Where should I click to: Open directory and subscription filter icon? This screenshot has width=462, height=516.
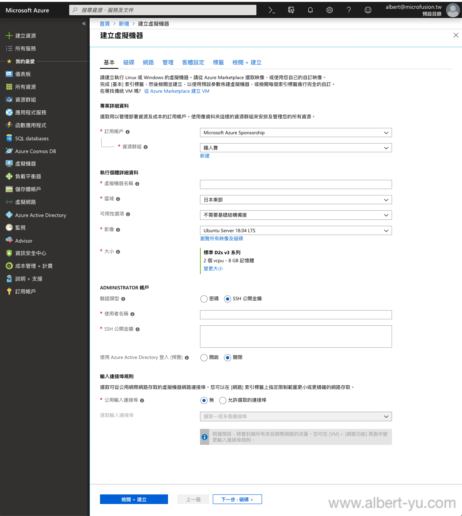coord(291,10)
